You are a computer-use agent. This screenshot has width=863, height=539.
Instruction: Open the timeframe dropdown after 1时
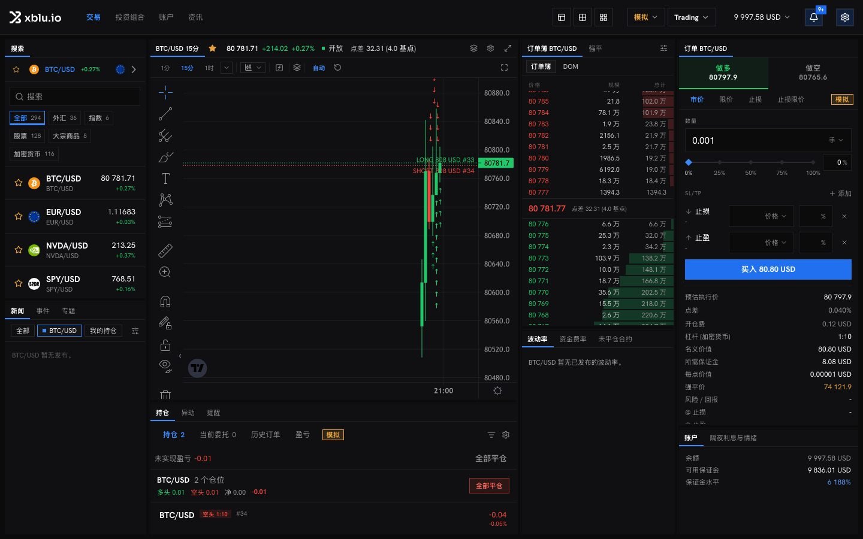(x=227, y=68)
